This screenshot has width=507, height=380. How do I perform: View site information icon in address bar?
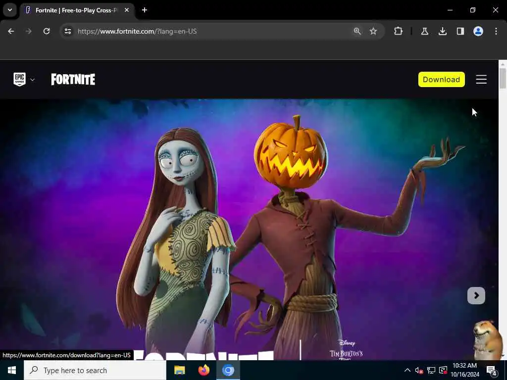pos(67,31)
